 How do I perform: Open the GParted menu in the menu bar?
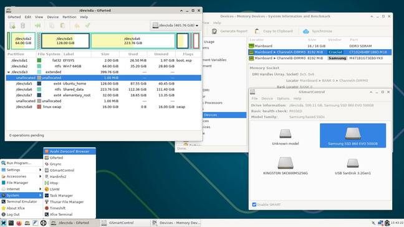14,17
